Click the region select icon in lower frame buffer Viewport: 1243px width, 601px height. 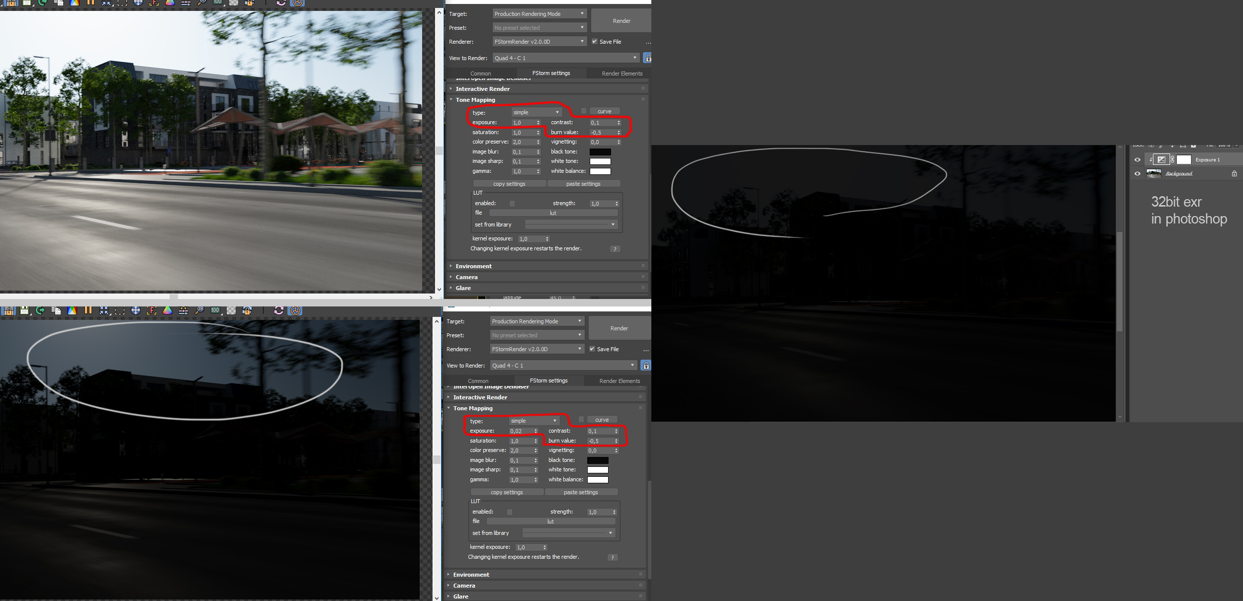[x=120, y=311]
